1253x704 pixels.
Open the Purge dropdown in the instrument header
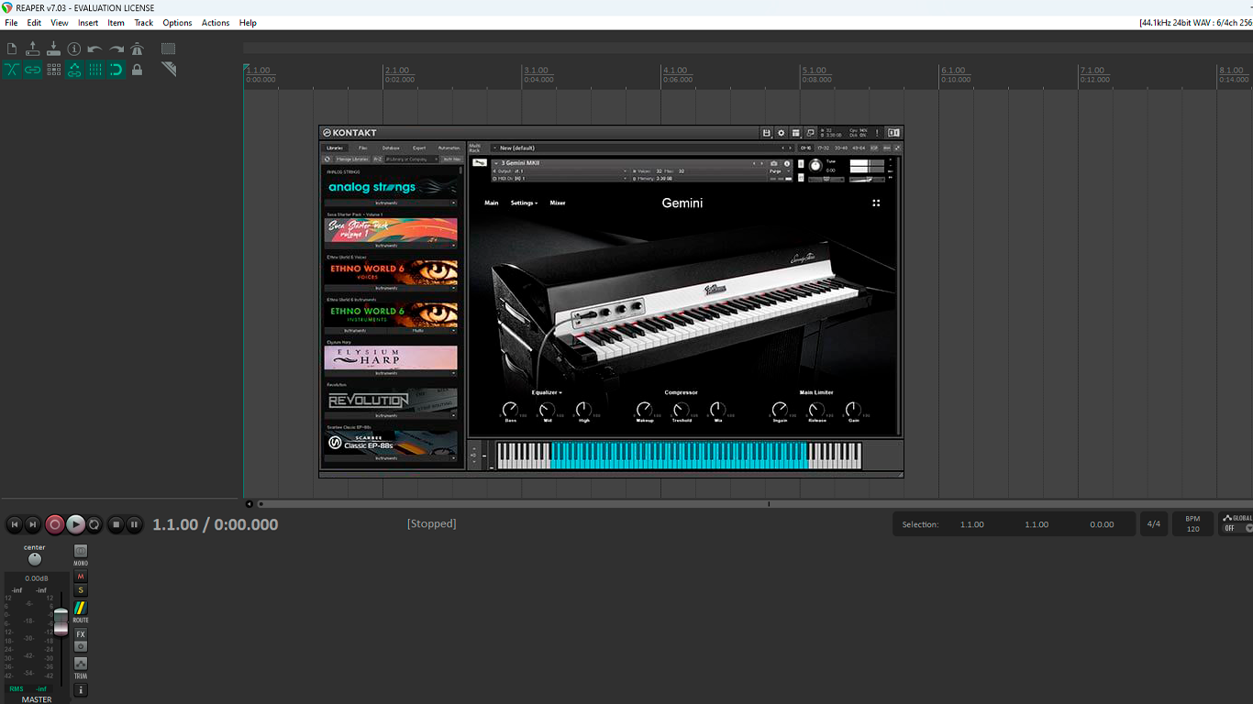tap(779, 170)
